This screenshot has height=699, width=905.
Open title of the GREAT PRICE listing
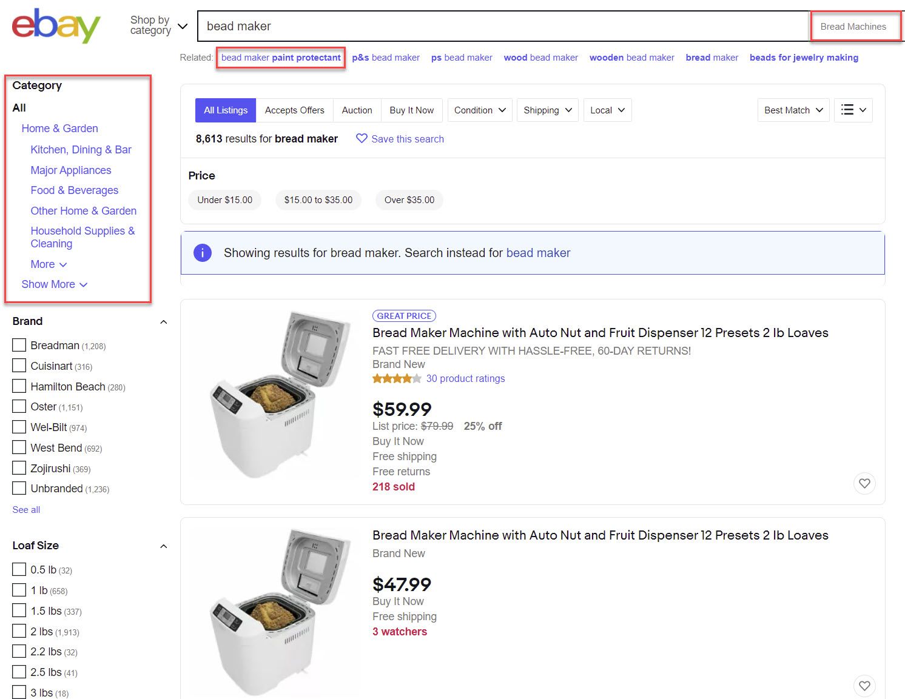point(601,333)
